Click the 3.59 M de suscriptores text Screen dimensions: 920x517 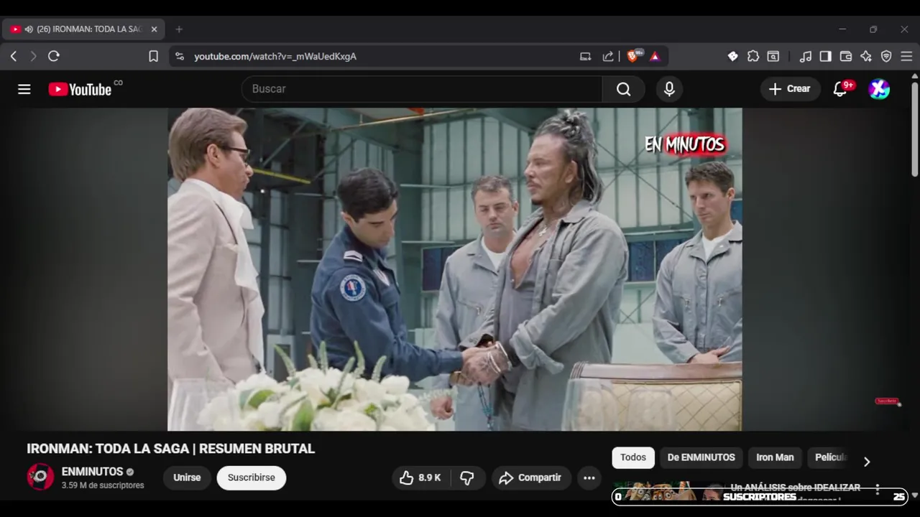[103, 485]
